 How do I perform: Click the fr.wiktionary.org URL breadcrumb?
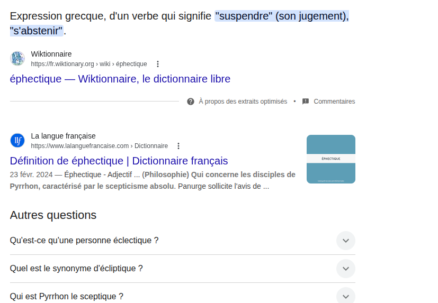pos(89,64)
